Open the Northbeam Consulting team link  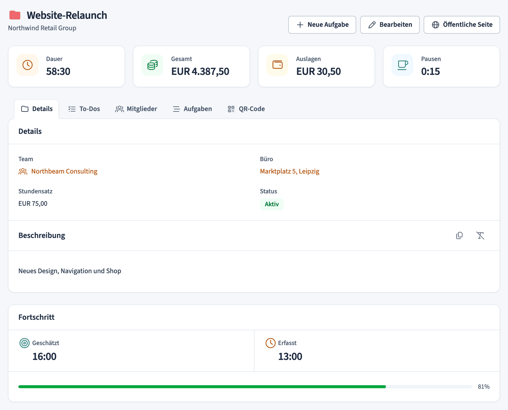pos(64,171)
